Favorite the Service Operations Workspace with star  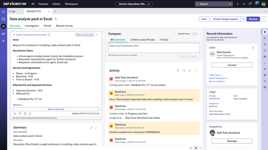click(x=149, y=4)
